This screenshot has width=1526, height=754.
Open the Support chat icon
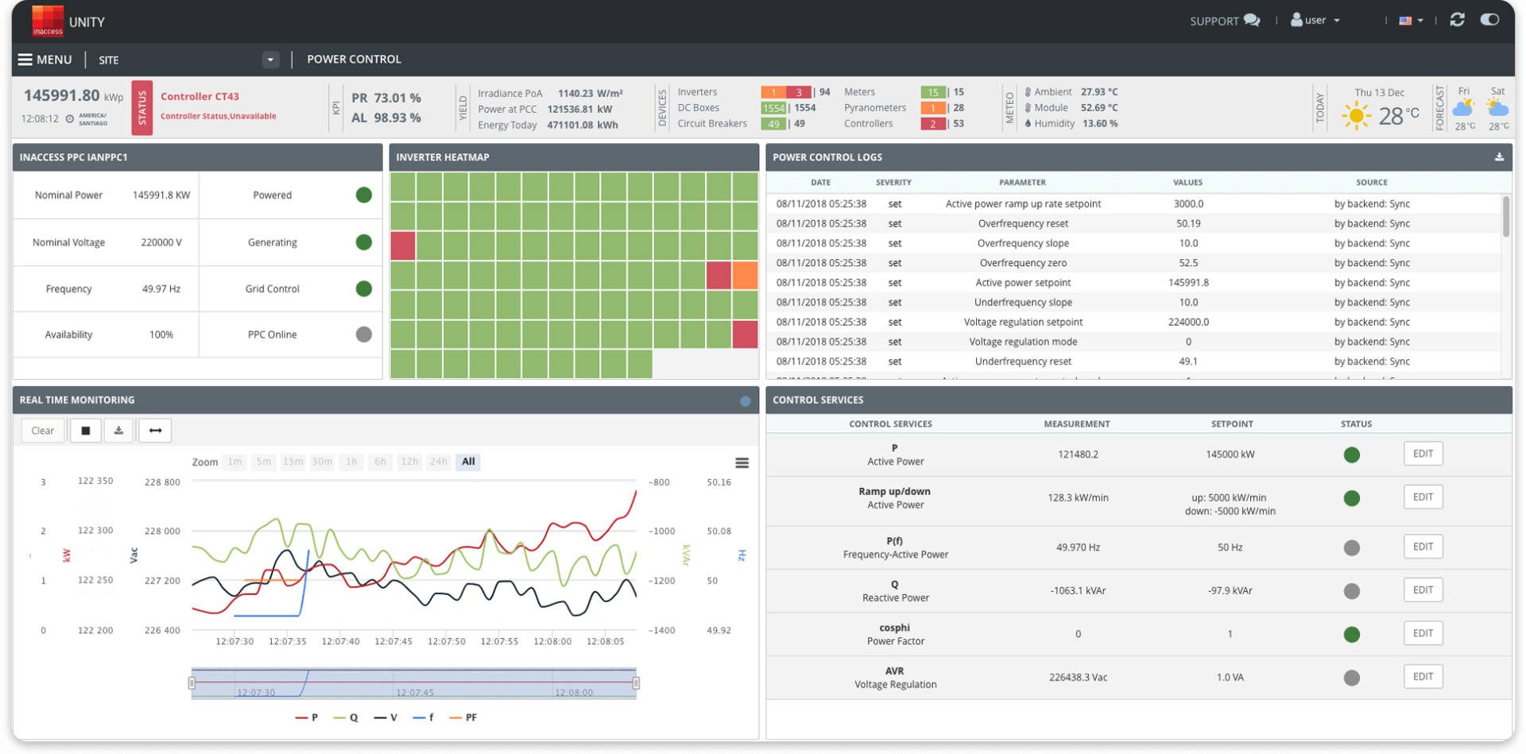[1251, 21]
